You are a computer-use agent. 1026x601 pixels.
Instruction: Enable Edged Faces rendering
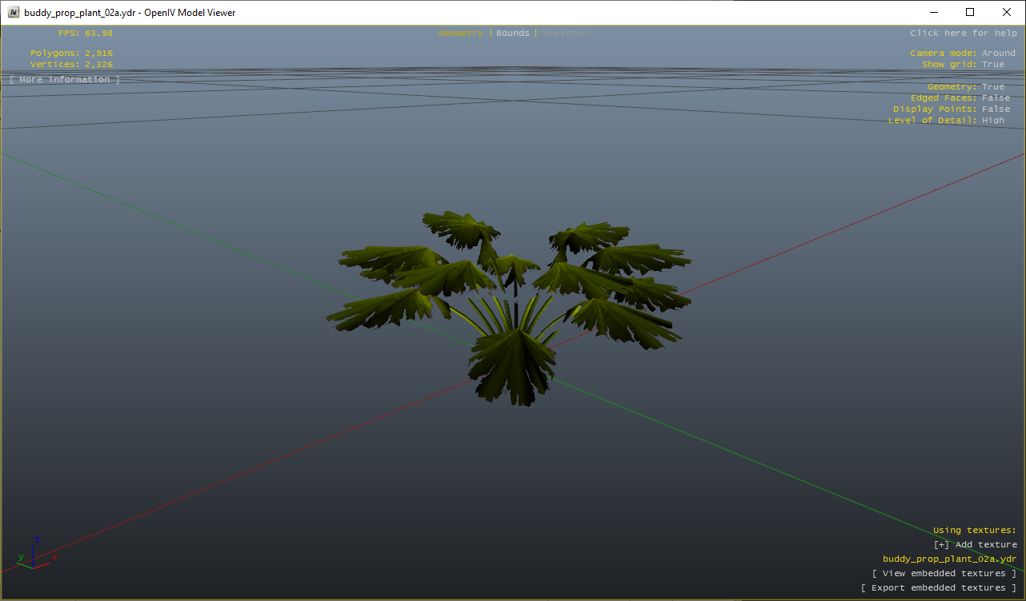tap(996, 98)
